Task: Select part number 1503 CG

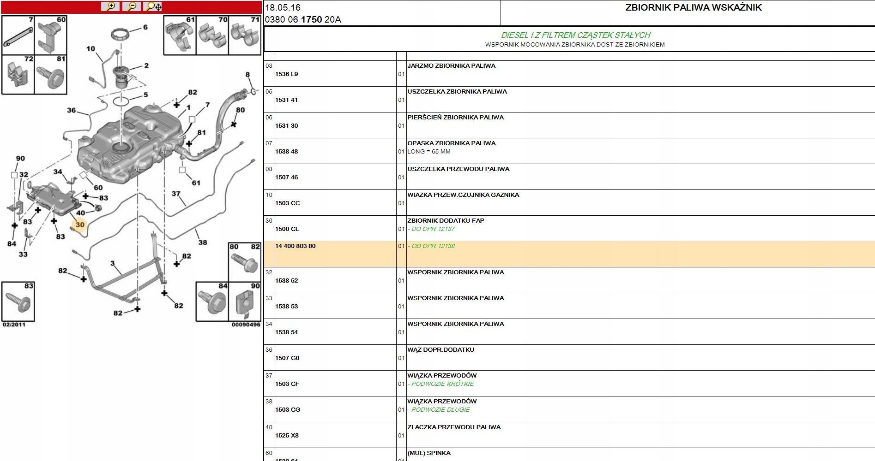Action: [288, 409]
